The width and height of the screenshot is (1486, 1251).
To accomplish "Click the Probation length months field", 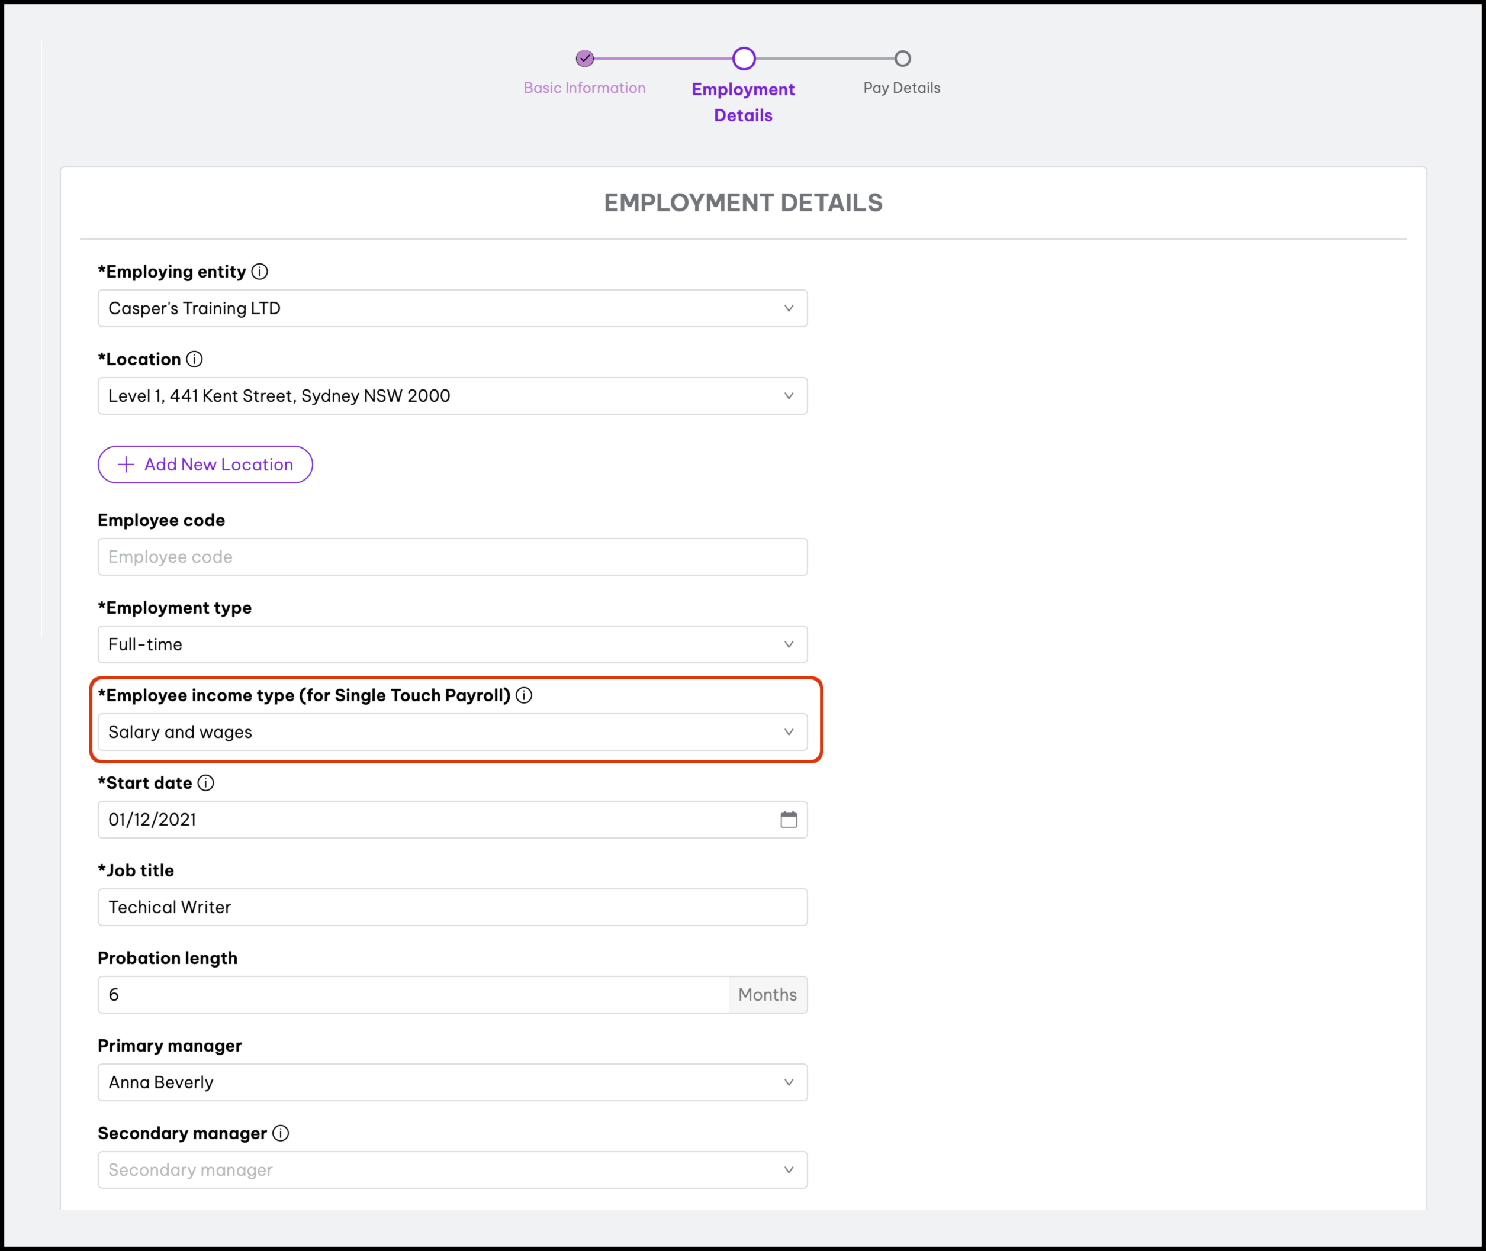I will pos(413,995).
